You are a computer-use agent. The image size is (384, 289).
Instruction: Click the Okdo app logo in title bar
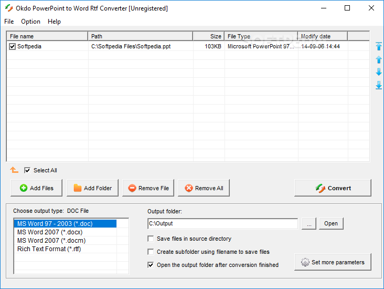coord(9,8)
